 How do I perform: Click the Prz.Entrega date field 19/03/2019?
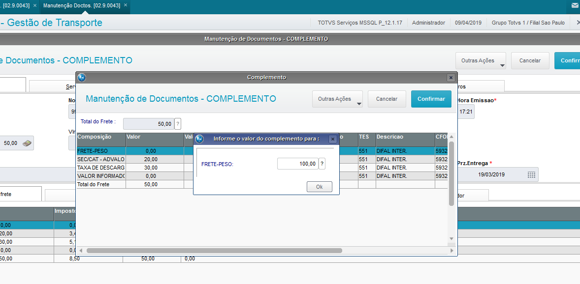498,174
